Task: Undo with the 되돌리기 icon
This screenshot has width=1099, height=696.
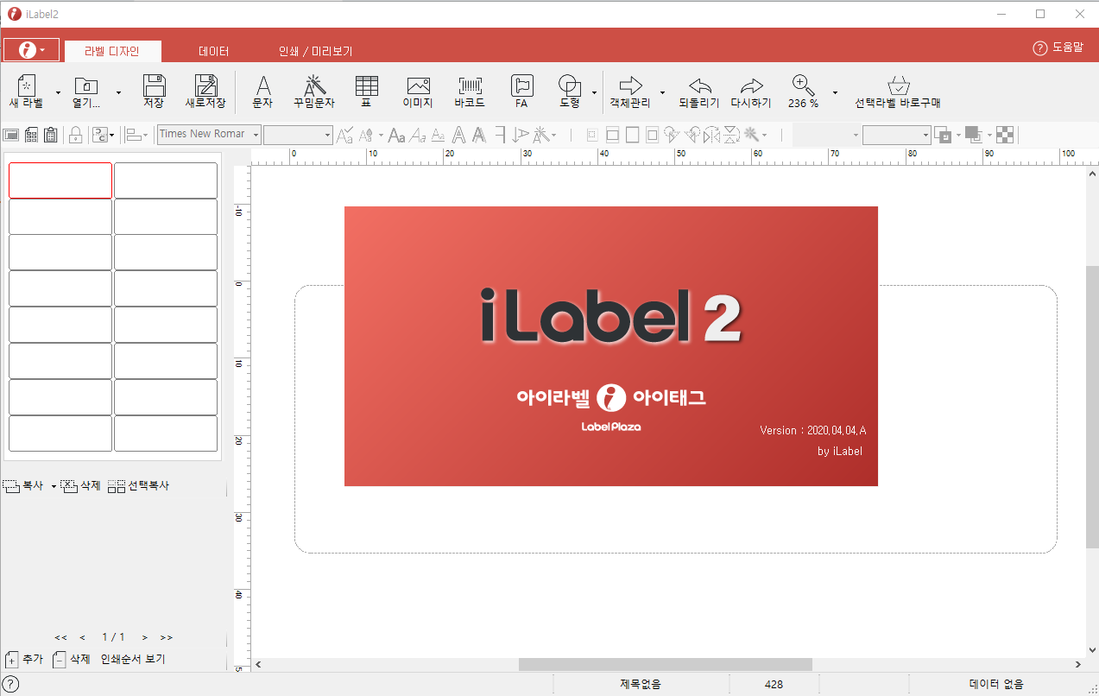Action: 699,92
